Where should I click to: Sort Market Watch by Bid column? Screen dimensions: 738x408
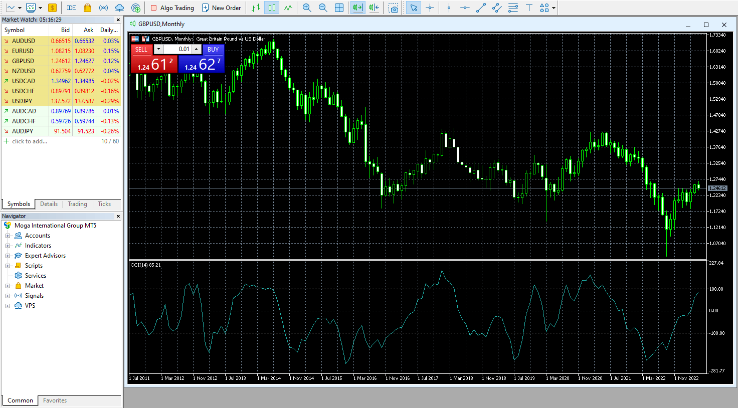coord(61,30)
